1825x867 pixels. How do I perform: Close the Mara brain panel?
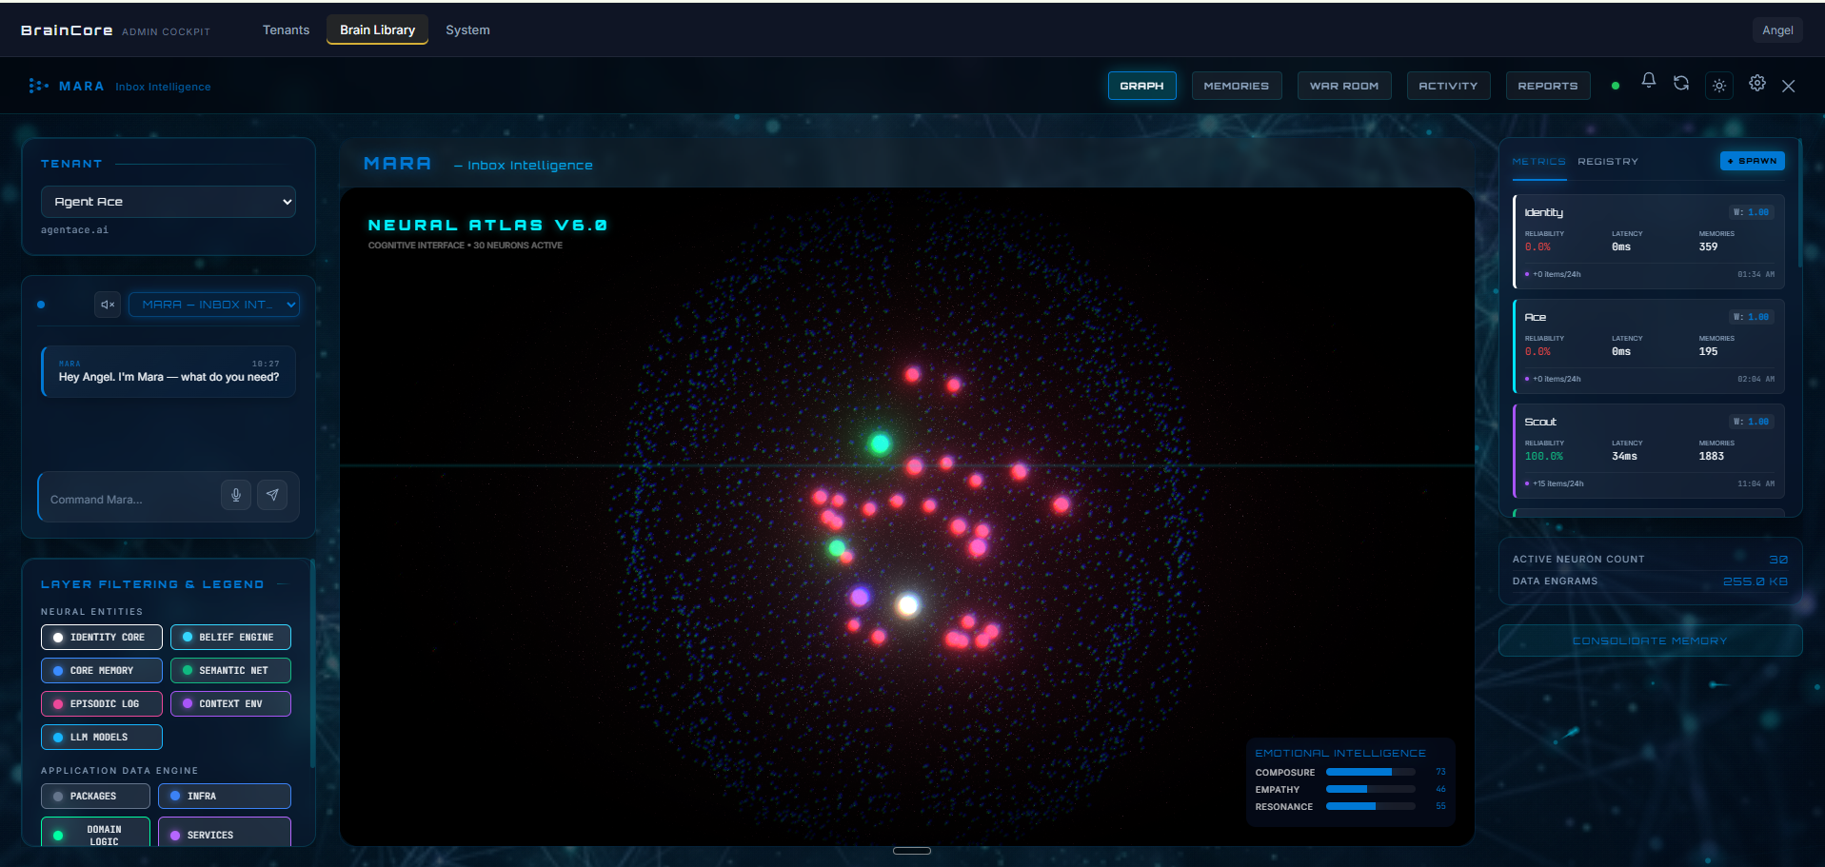click(x=1789, y=86)
